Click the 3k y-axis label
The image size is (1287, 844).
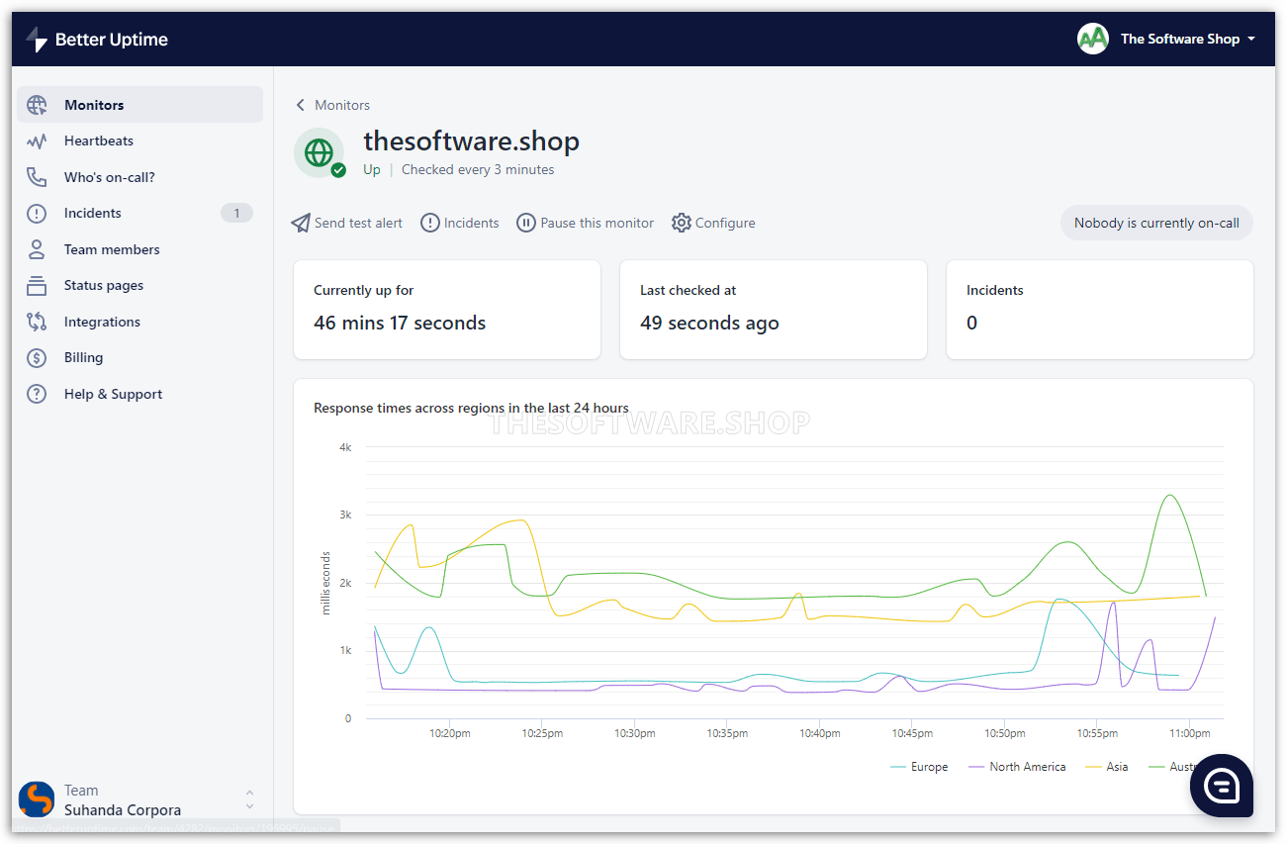point(345,515)
